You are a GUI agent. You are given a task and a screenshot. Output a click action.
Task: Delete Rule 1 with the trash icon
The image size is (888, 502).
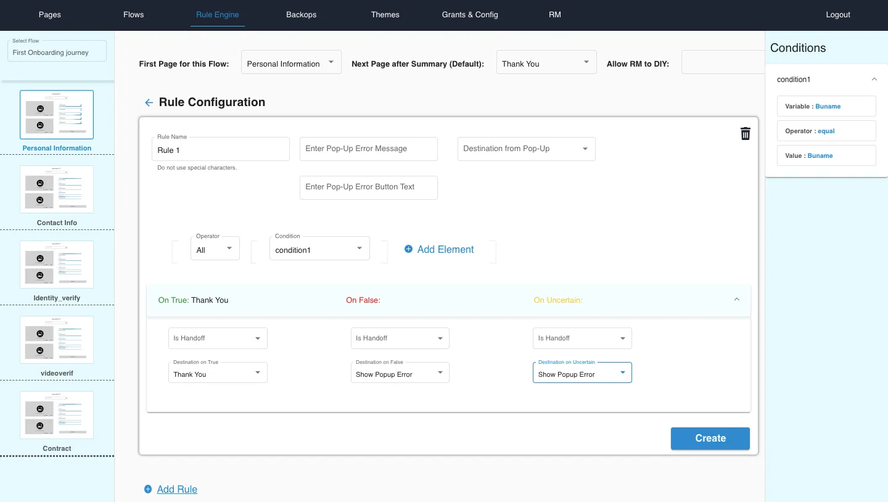pos(746,134)
